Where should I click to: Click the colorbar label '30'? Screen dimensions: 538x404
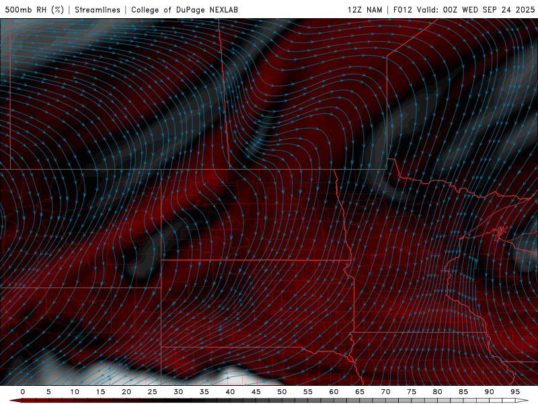(x=178, y=392)
